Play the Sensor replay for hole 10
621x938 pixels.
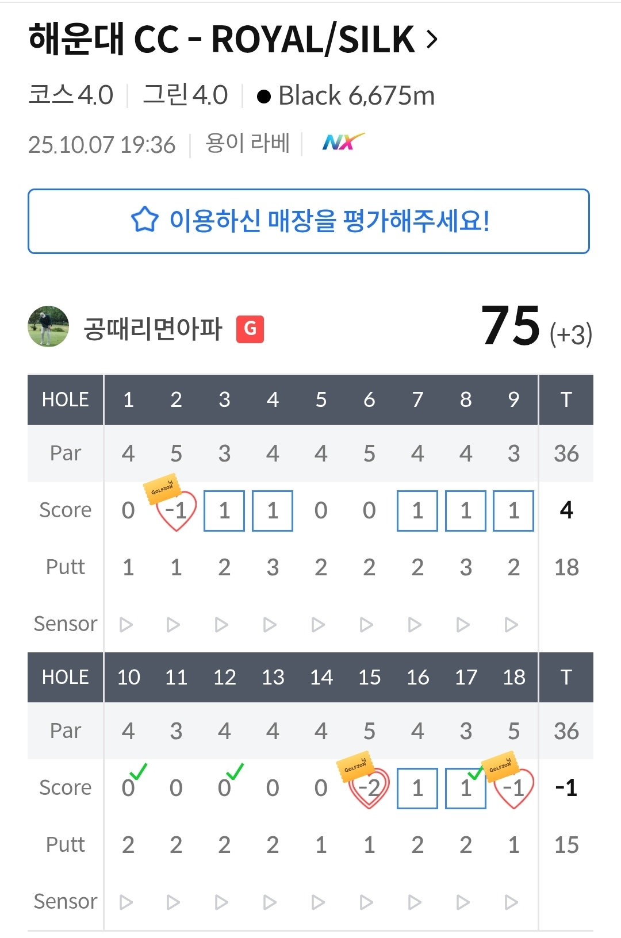pos(126,902)
